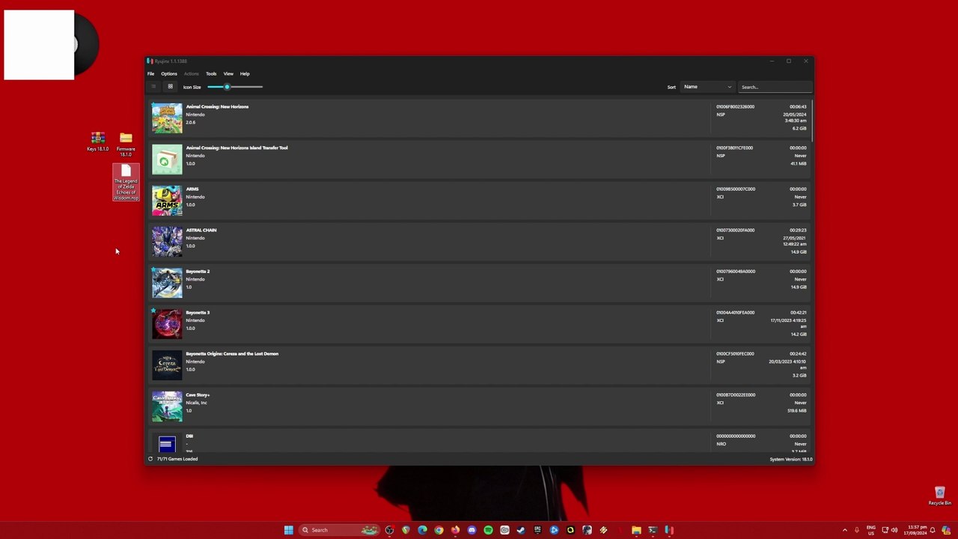Select the Animal Crossing: New Horizons cover

coord(167,118)
